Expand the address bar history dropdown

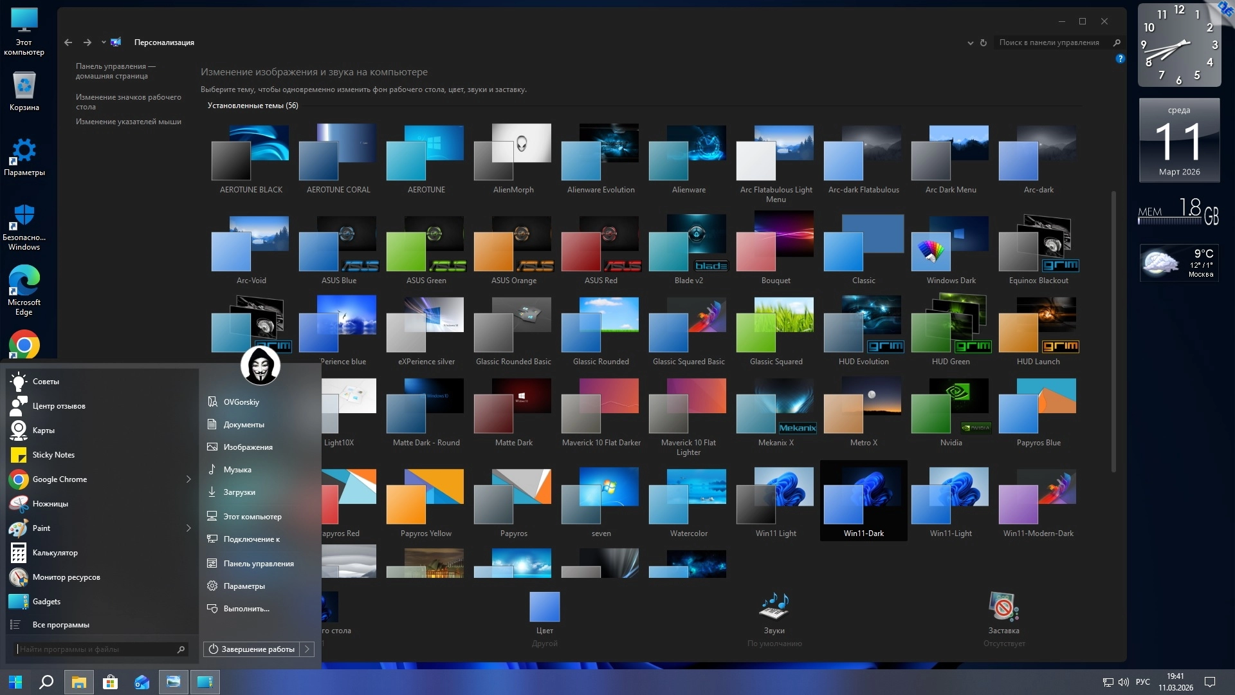(970, 42)
